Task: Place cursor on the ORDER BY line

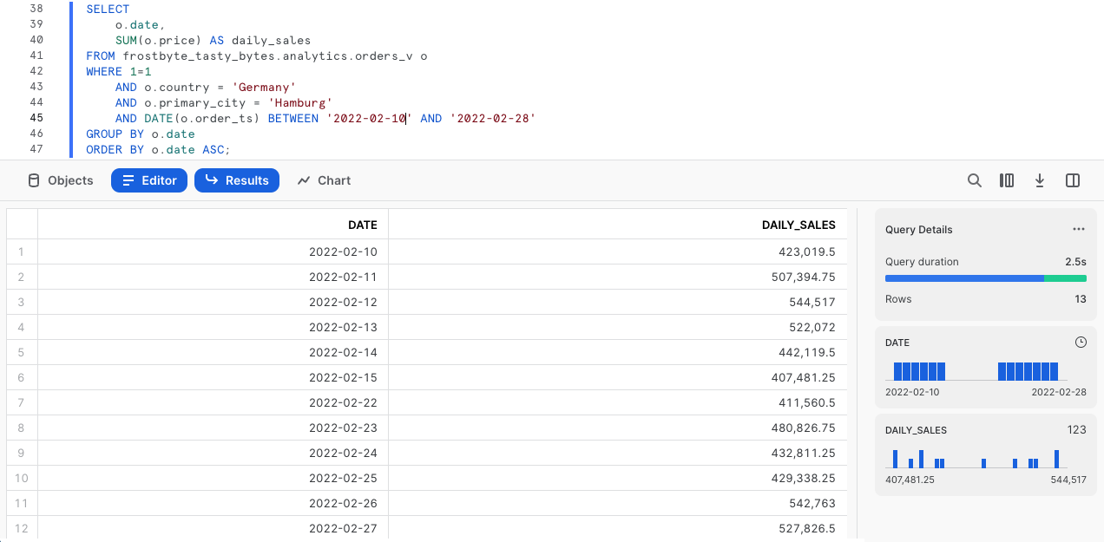Action: [x=158, y=149]
